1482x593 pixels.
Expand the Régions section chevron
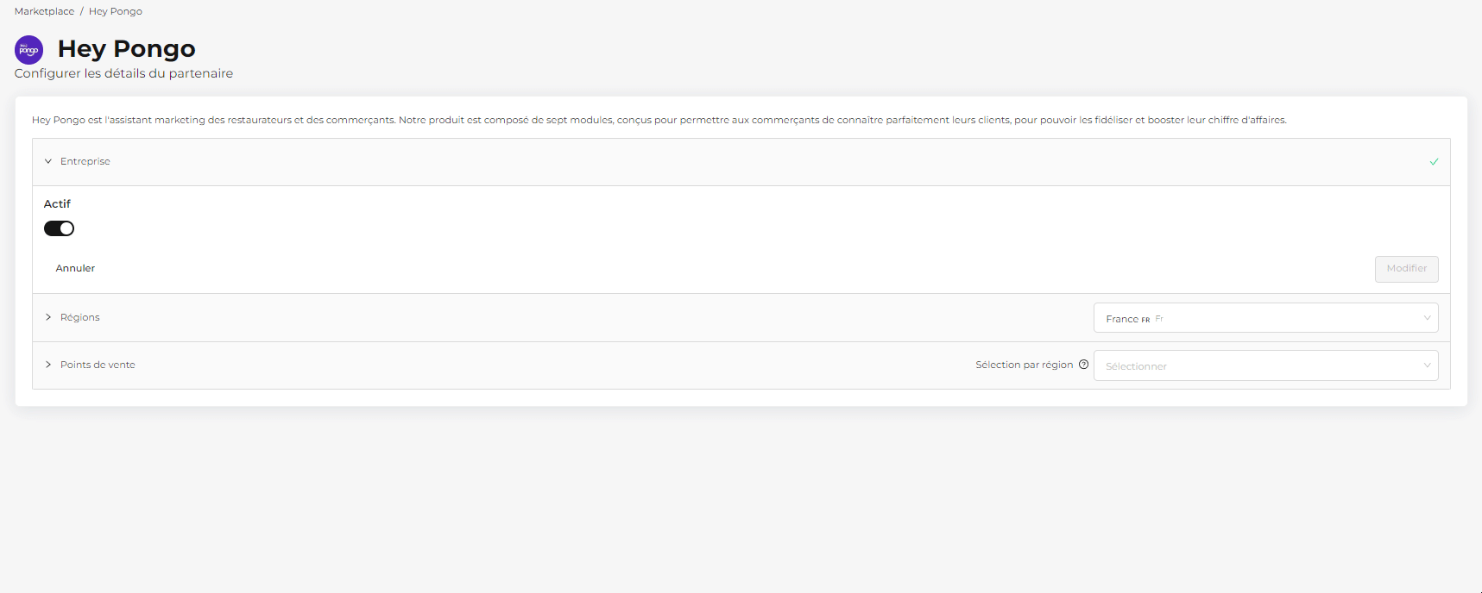pyautogui.click(x=48, y=317)
